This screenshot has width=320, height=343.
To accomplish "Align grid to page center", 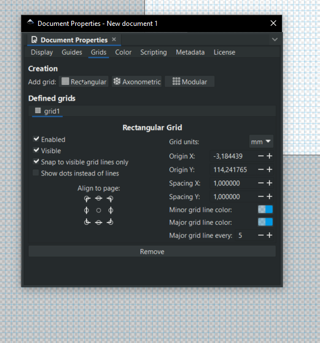I will tap(98, 210).
